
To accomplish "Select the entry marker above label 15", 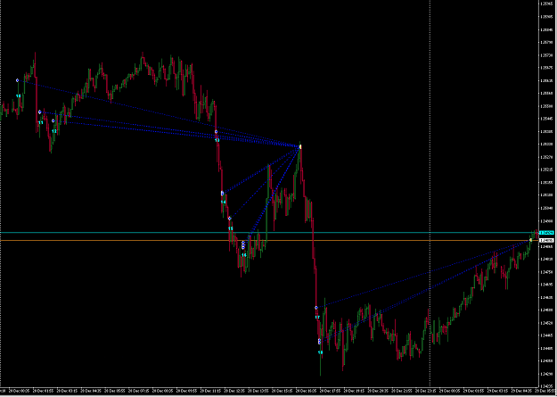I will point(229,219).
